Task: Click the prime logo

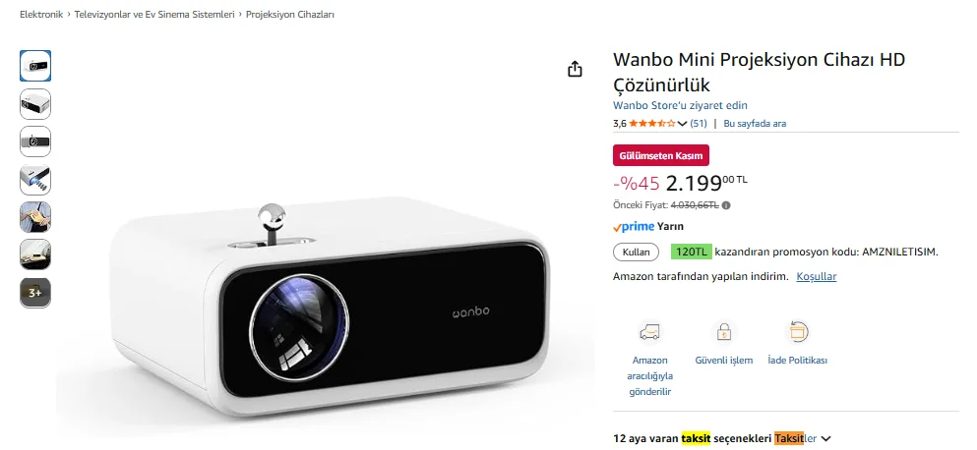Action: 633,227
